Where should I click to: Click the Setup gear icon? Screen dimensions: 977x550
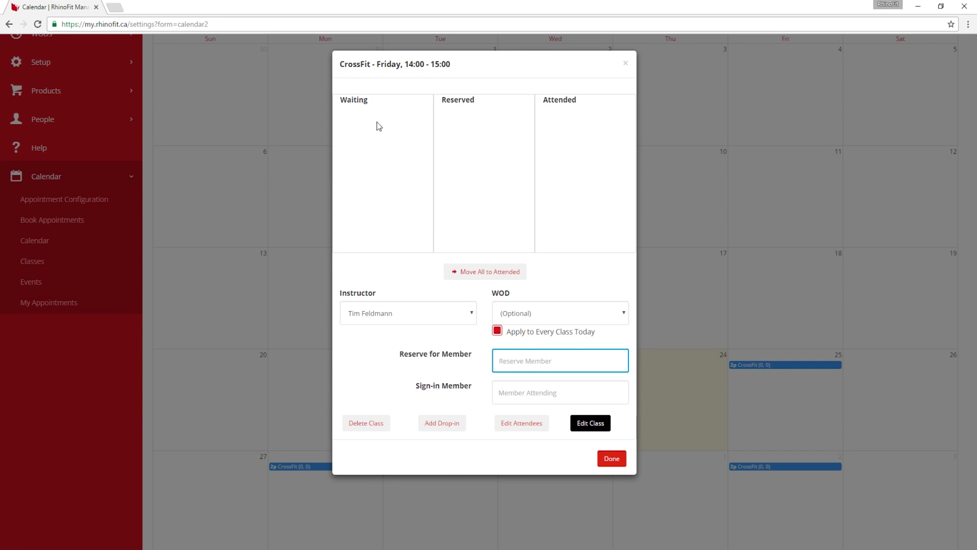[16, 62]
